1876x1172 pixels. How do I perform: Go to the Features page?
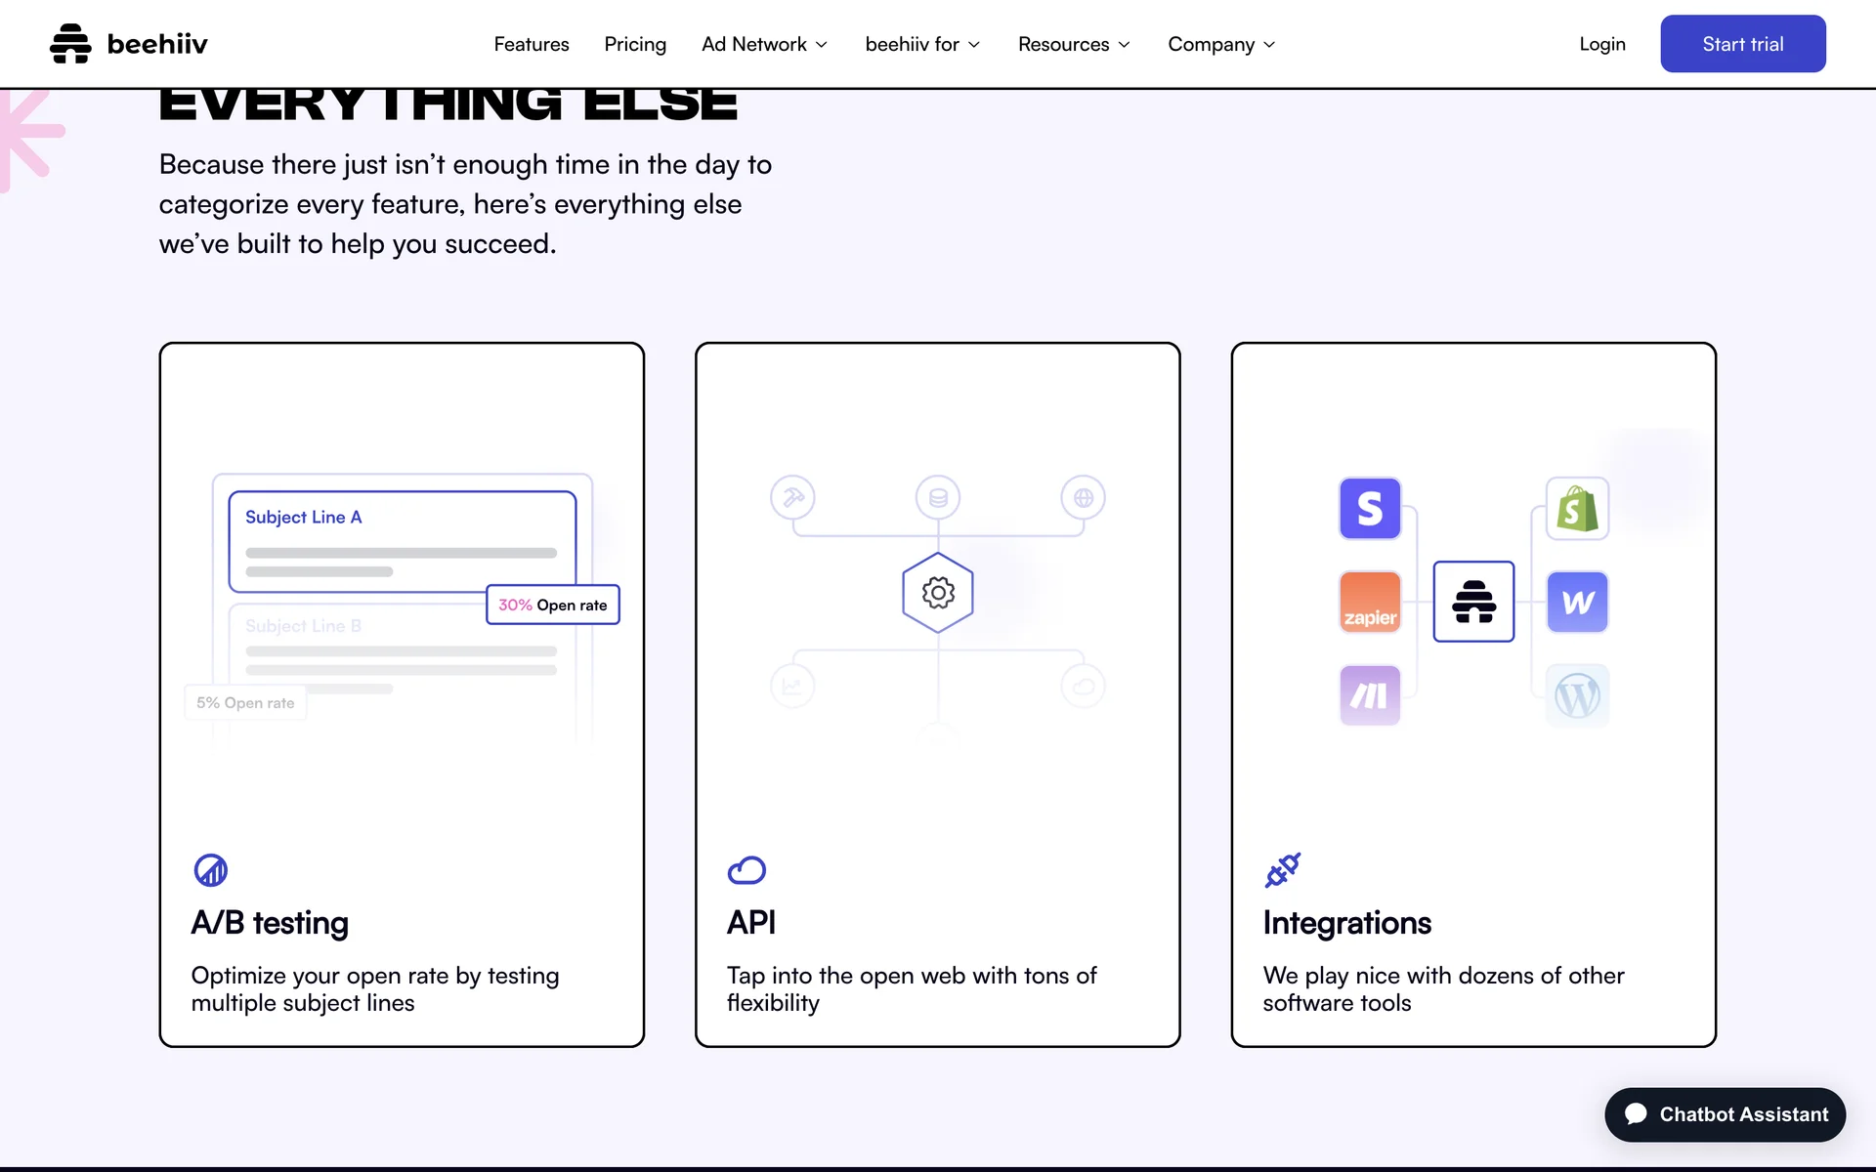point(532,44)
